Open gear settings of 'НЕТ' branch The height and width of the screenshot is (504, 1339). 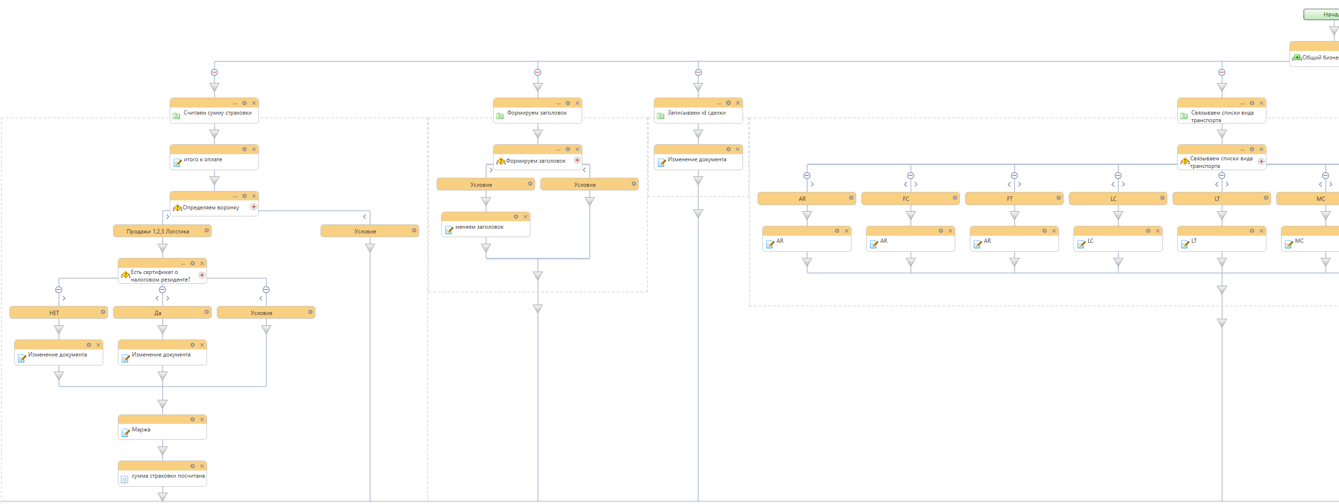[103, 312]
